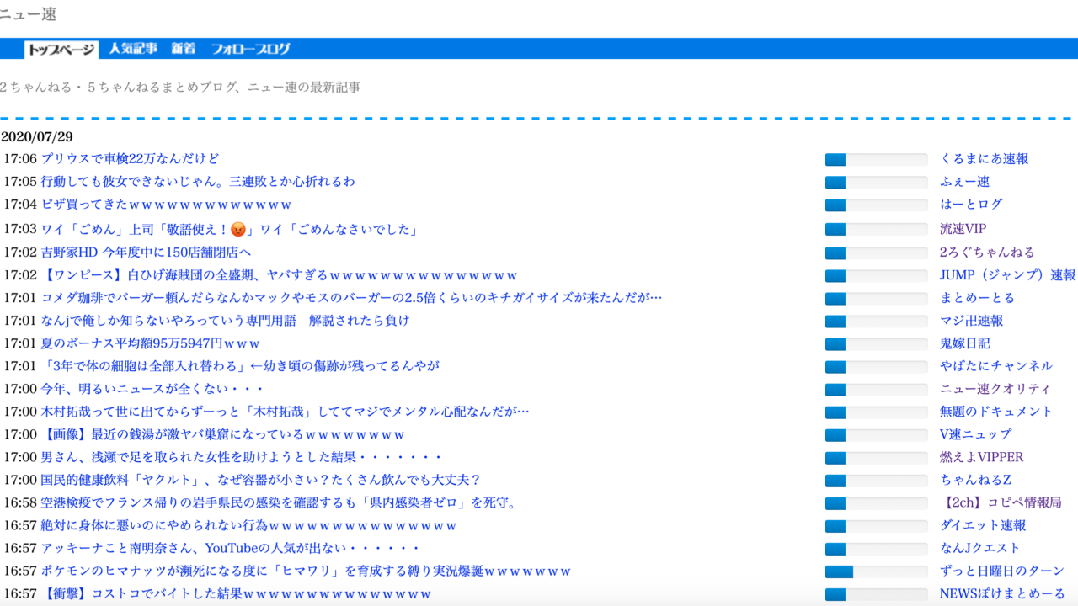The height and width of the screenshot is (606, 1078).
Task: Visit blog 【2ch】コピペ情報局
Action: [x=1001, y=503]
